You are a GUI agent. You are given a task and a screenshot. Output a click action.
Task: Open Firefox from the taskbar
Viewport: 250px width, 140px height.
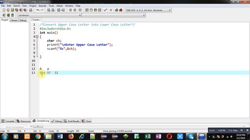pos(71,136)
